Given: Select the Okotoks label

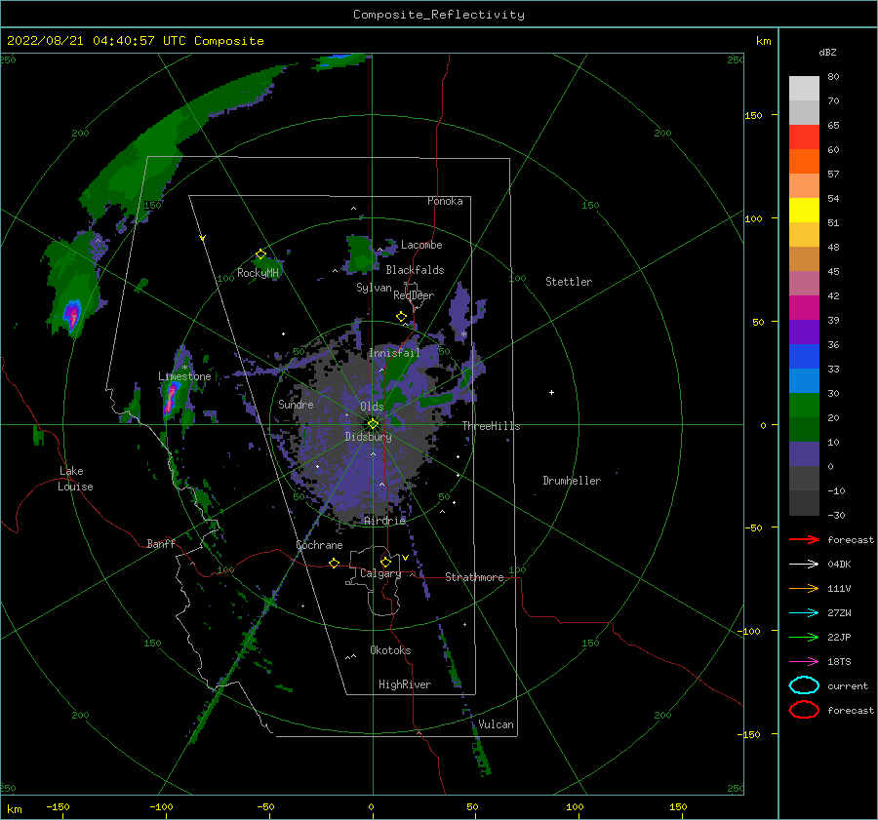Looking at the screenshot, I should click(x=390, y=650).
